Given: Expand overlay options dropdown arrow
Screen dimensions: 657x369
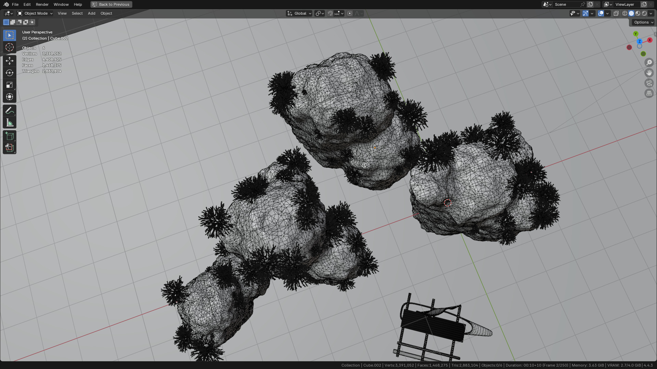Looking at the screenshot, I should coord(607,13).
